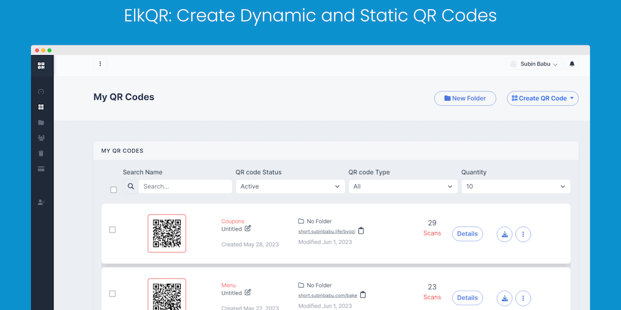621x310 pixels.
Task: Select the Menu QR code row checkbox
Action: click(x=112, y=294)
